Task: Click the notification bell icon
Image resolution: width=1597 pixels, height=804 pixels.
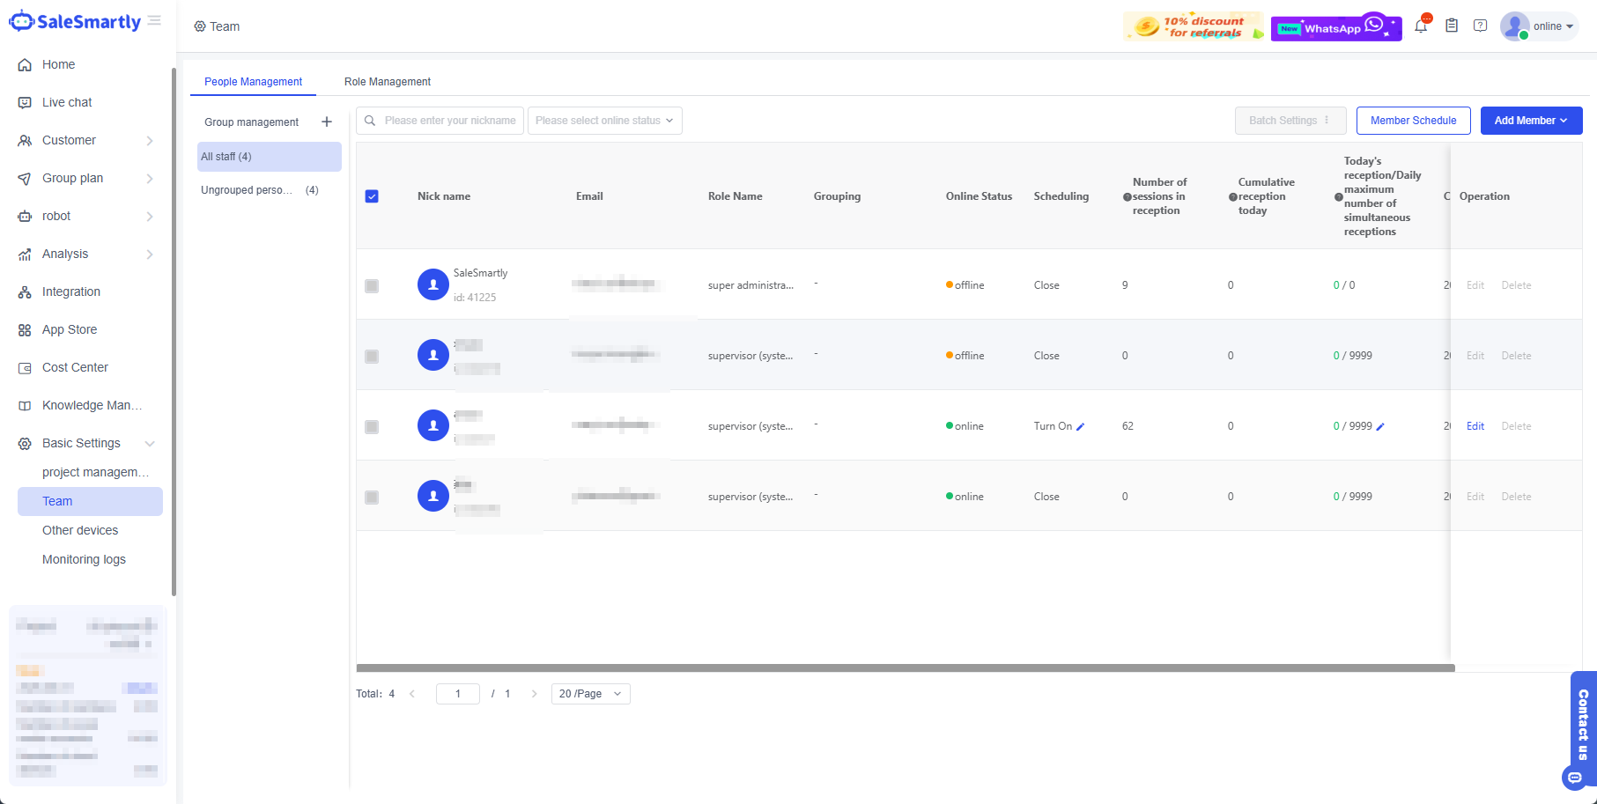Action: (1421, 26)
